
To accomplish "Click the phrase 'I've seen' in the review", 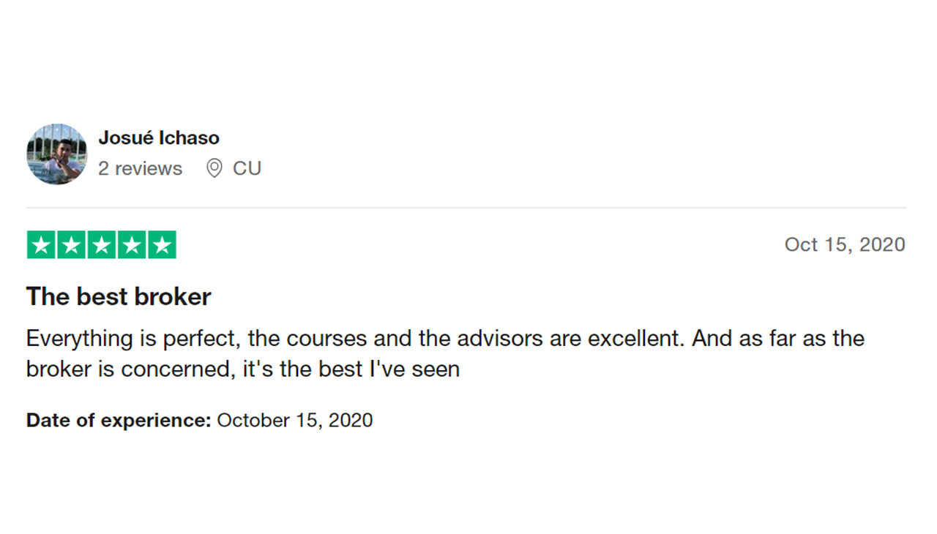I will click(x=425, y=369).
